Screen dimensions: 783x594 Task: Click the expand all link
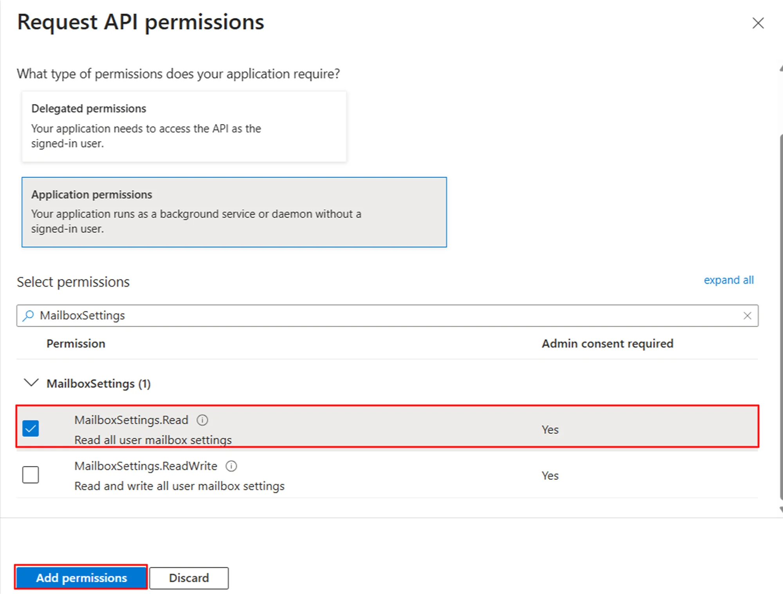click(x=728, y=280)
